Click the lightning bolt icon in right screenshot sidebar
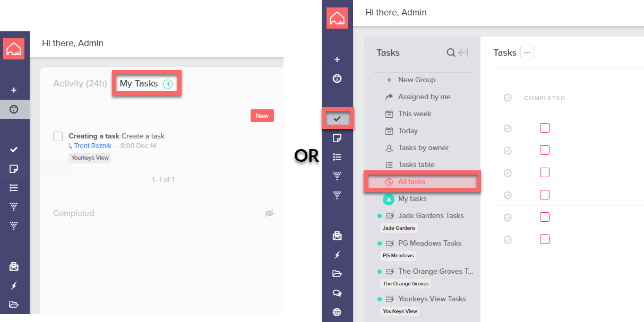 [x=337, y=255]
